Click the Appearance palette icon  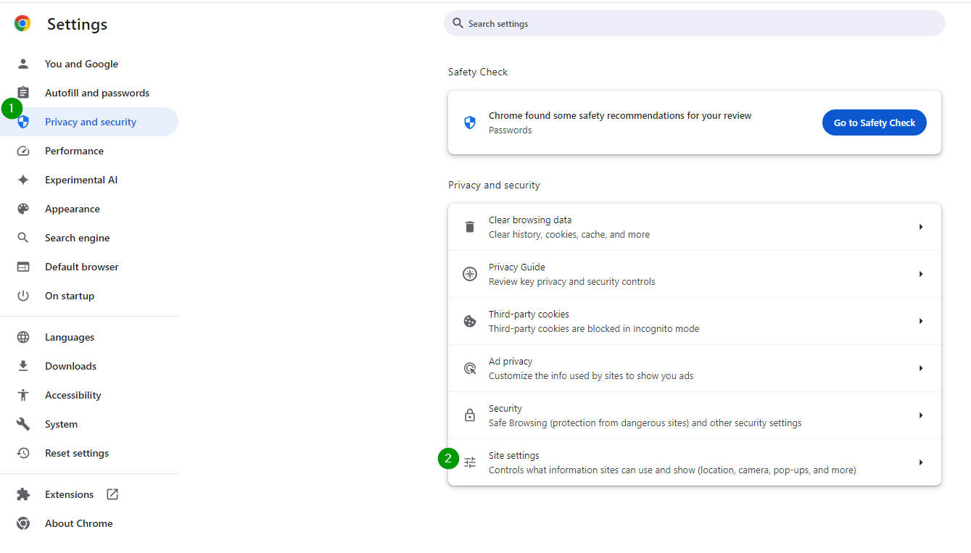tap(23, 209)
